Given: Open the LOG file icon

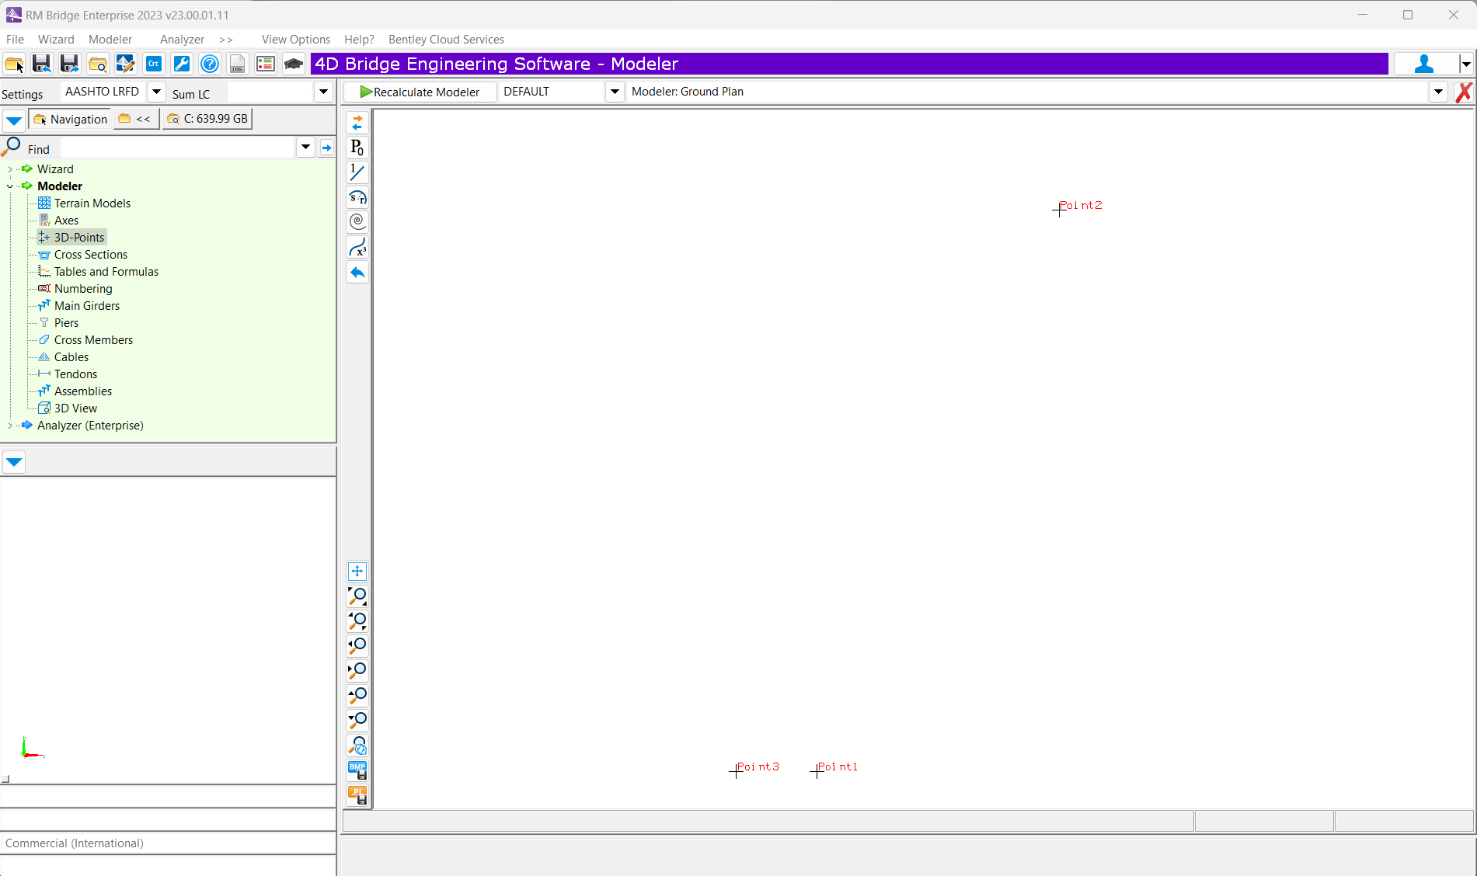Looking at the screenshot, I should [x=238, y=64].
